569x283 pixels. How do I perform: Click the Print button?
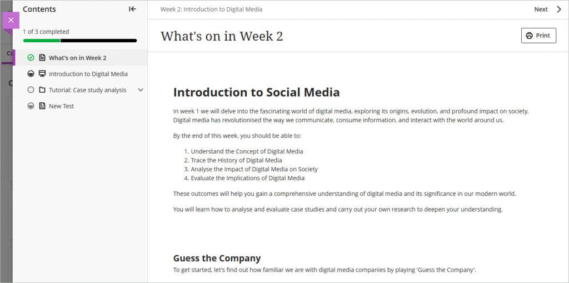pyautogui.click(x=538, y=36)
